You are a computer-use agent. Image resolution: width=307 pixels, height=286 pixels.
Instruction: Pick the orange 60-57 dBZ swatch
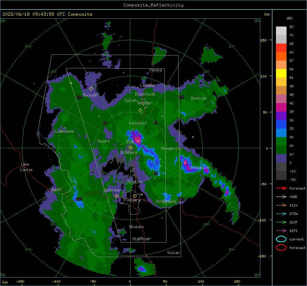coord(281,56)
